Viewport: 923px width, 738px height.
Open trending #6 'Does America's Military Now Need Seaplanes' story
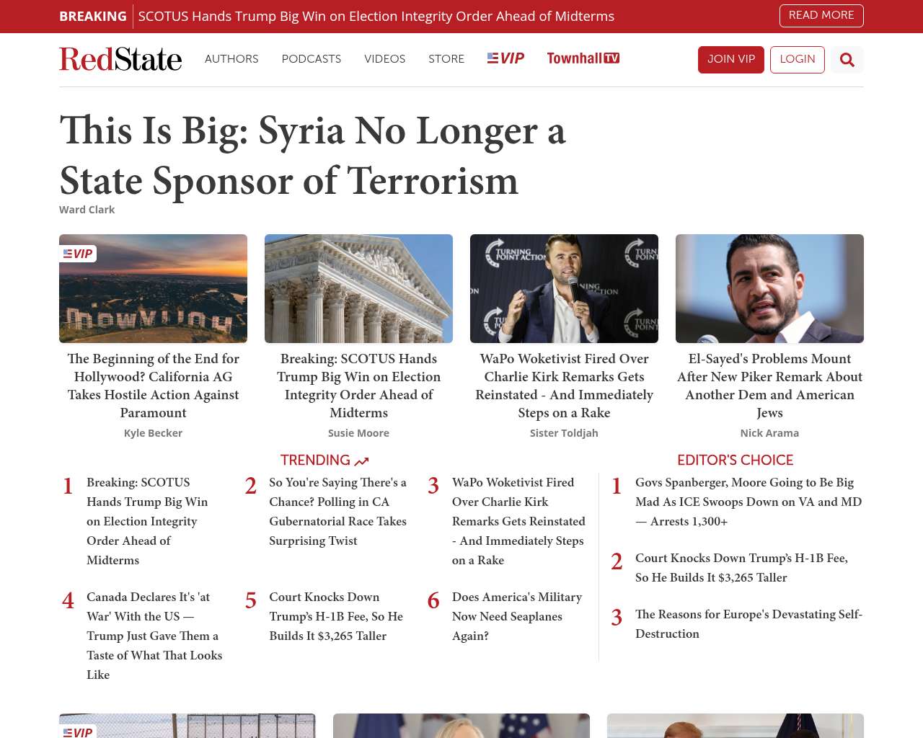point(517,616)
